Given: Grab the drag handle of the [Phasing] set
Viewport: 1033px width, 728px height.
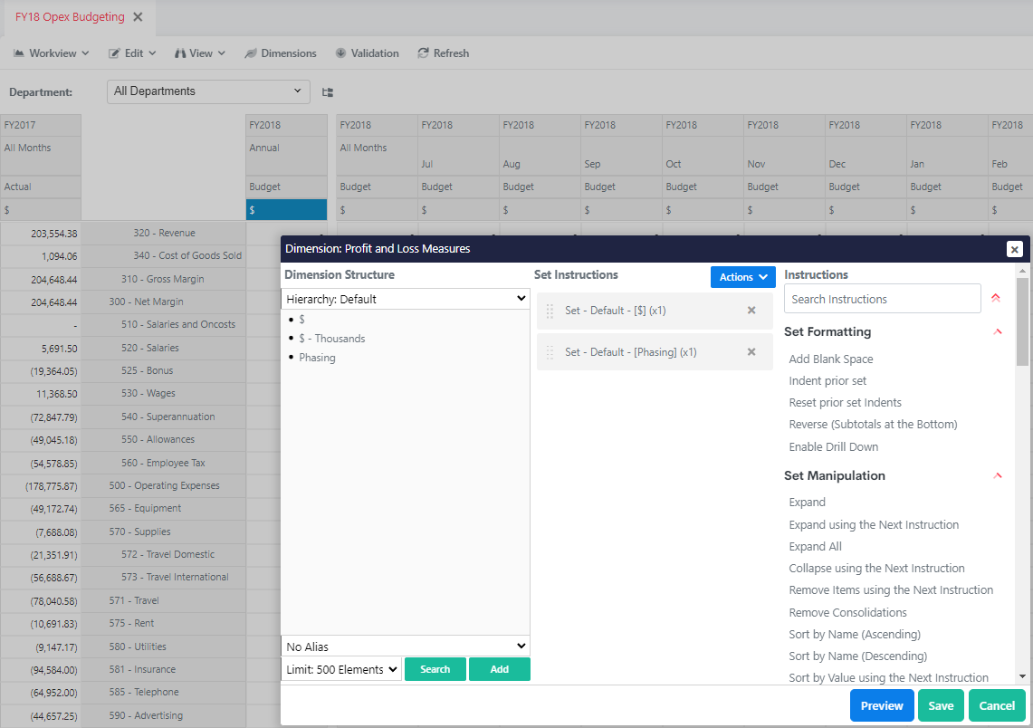Looking at the screenshot, I should [550, 352].
